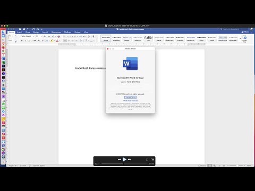Viewport: 255px width, 191px height.
Task: Open the Review ribbon tab
Action: pos(78,32)
